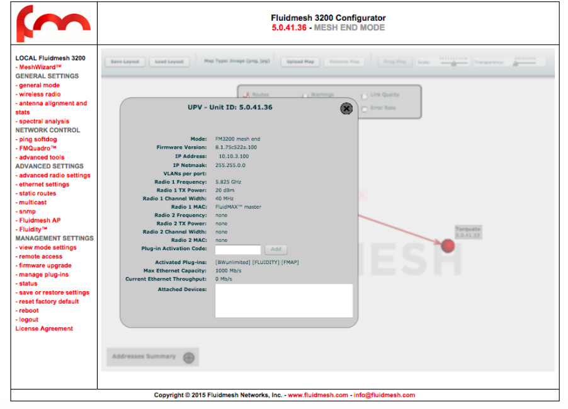Viewport: 568px width, 409px height.
Task: Click the Fluidmesh logo
Action: click(54, 23)
